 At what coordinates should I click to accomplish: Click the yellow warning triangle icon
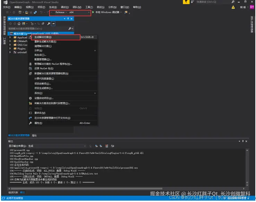pos(233,7)
